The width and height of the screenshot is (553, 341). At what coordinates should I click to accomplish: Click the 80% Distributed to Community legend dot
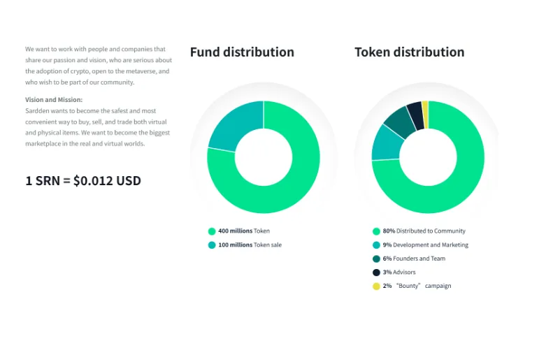(376, 231)
